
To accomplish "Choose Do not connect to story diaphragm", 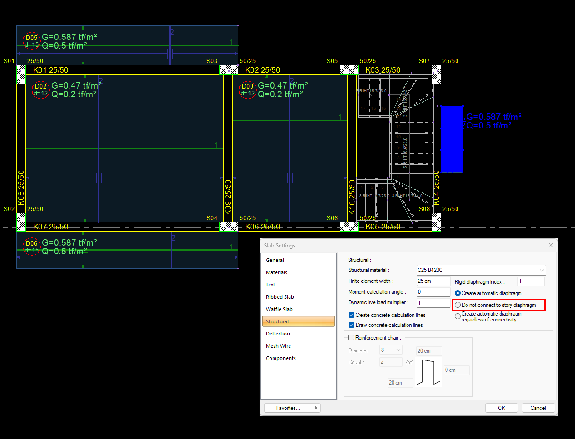I will click(457, 305).
